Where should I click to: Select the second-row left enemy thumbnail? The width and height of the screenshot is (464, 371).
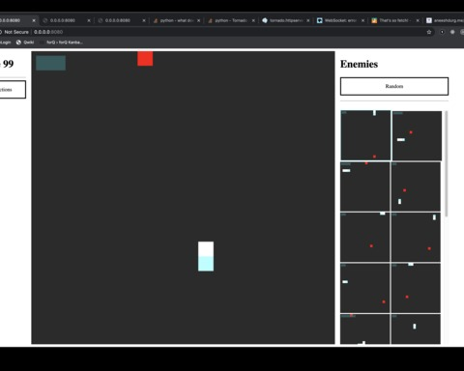click(364, 186)
